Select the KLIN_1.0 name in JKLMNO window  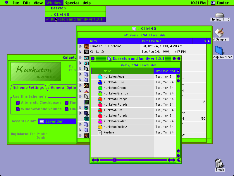click(x=97, y=52)
